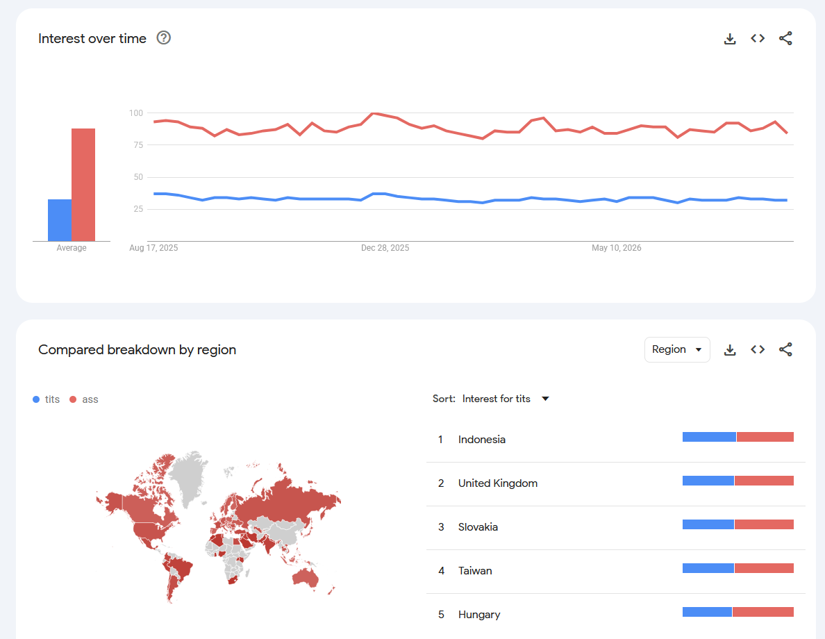825x639 pixels.
Task: Click United Kingdom's blue comparison bar
Action: [708, 481]
